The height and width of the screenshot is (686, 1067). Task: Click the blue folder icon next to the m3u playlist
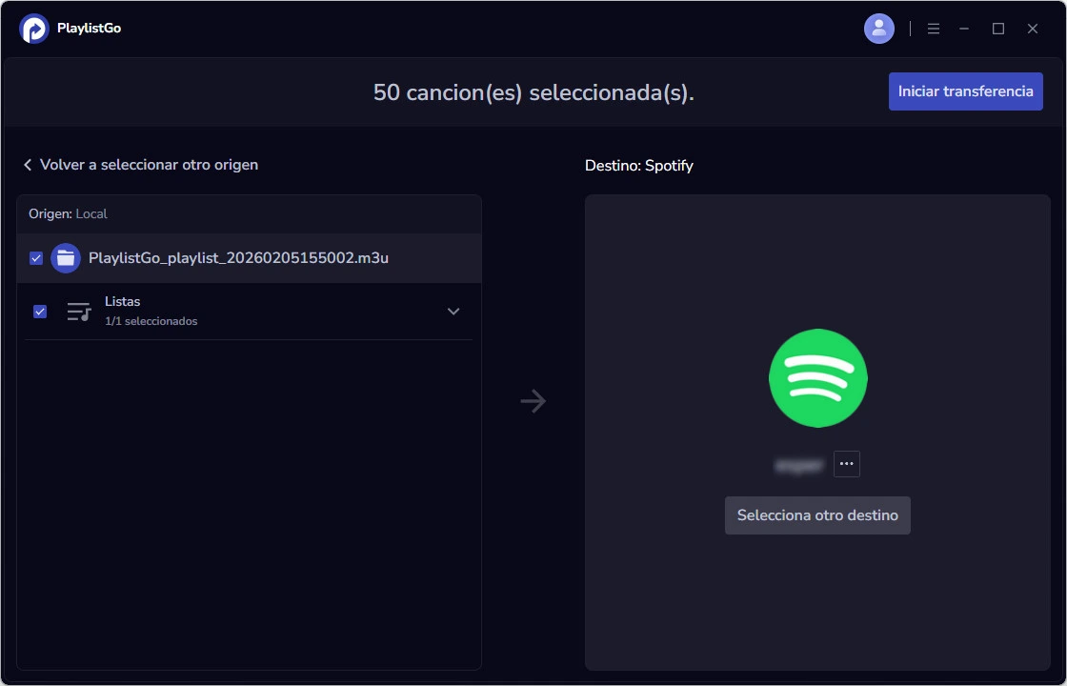(x=65, y=257)
